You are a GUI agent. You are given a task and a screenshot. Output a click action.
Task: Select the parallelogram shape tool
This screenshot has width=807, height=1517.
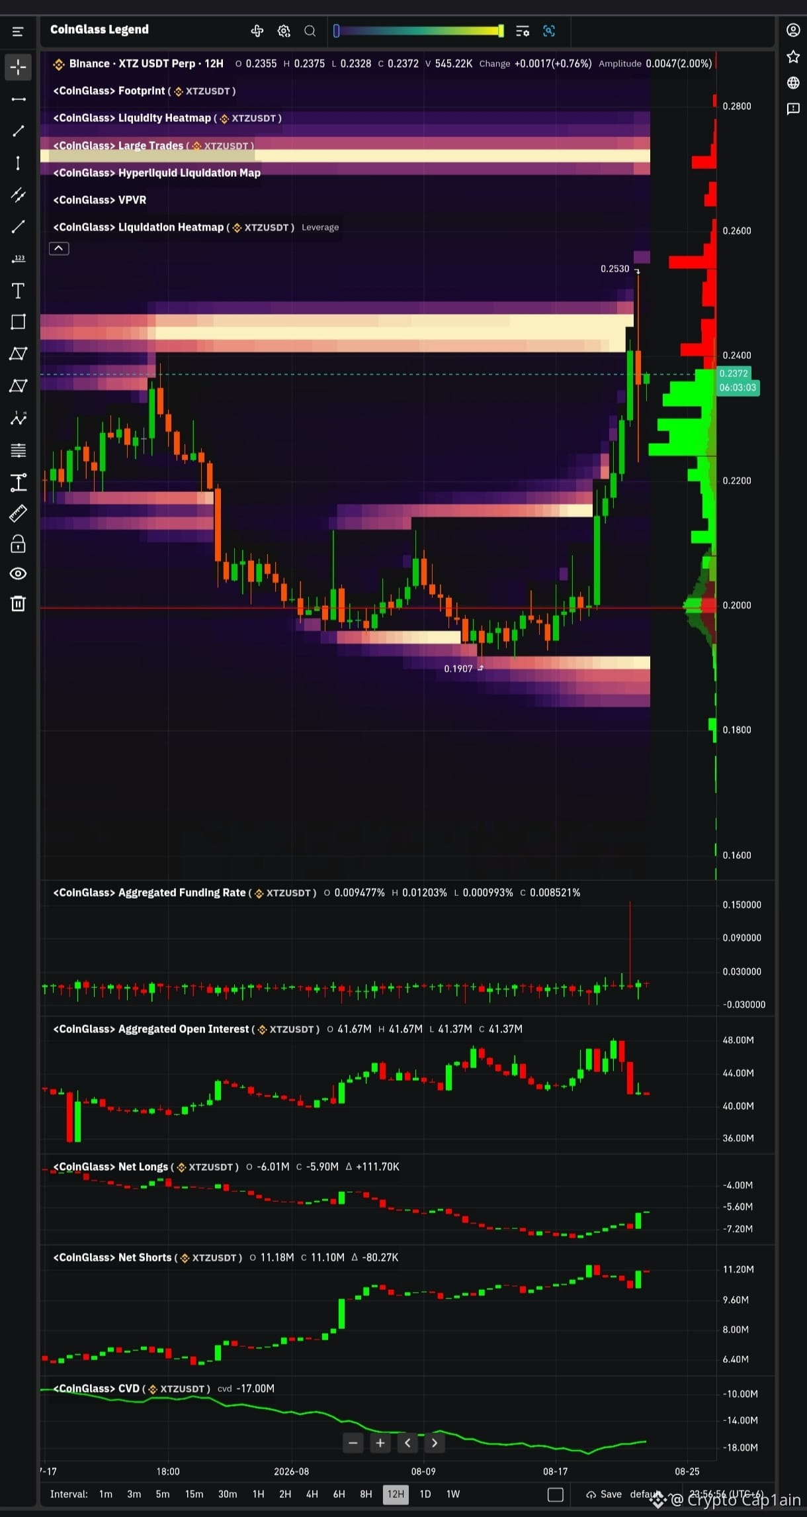coord(18,354)
